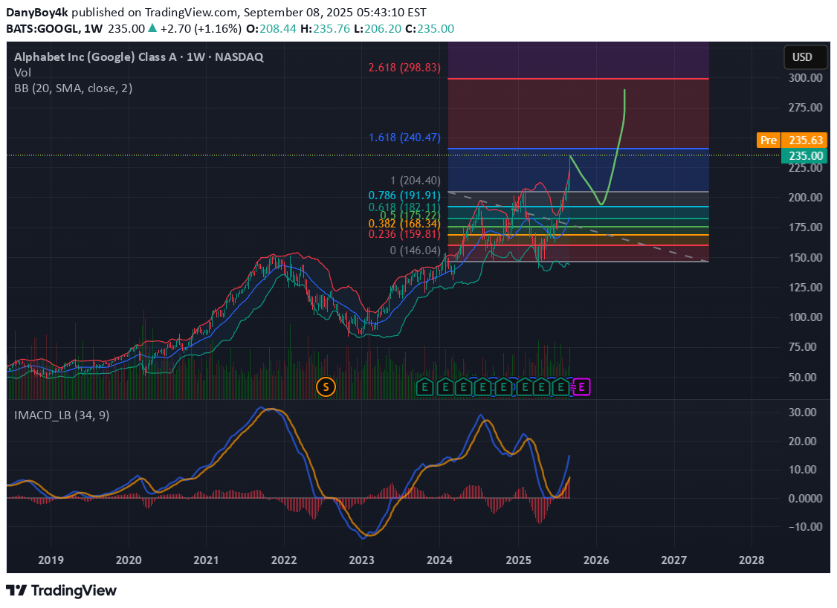
Task: Click the BATS:GOOGL, 1W symbol text
Action: (54, 28)
